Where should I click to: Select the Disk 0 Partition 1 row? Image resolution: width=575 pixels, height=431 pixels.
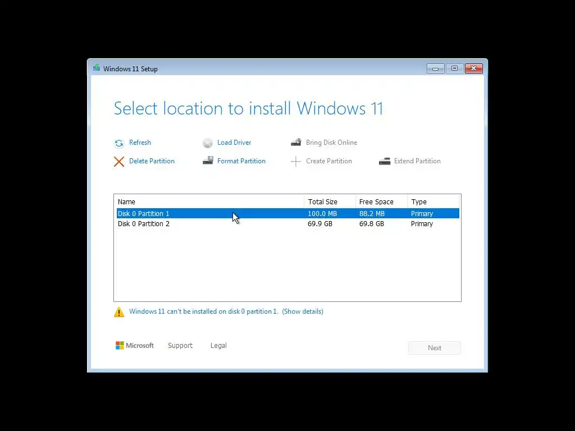coord(288,213)
